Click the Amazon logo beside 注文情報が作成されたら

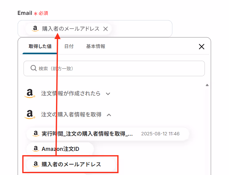30,94
